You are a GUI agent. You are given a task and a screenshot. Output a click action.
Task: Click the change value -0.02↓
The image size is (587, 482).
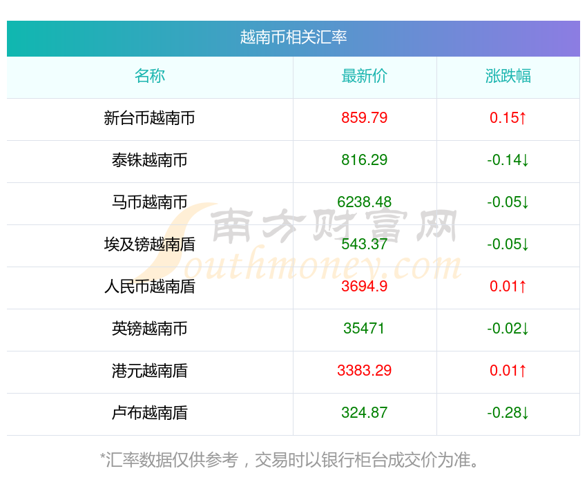tap(508, 329)
